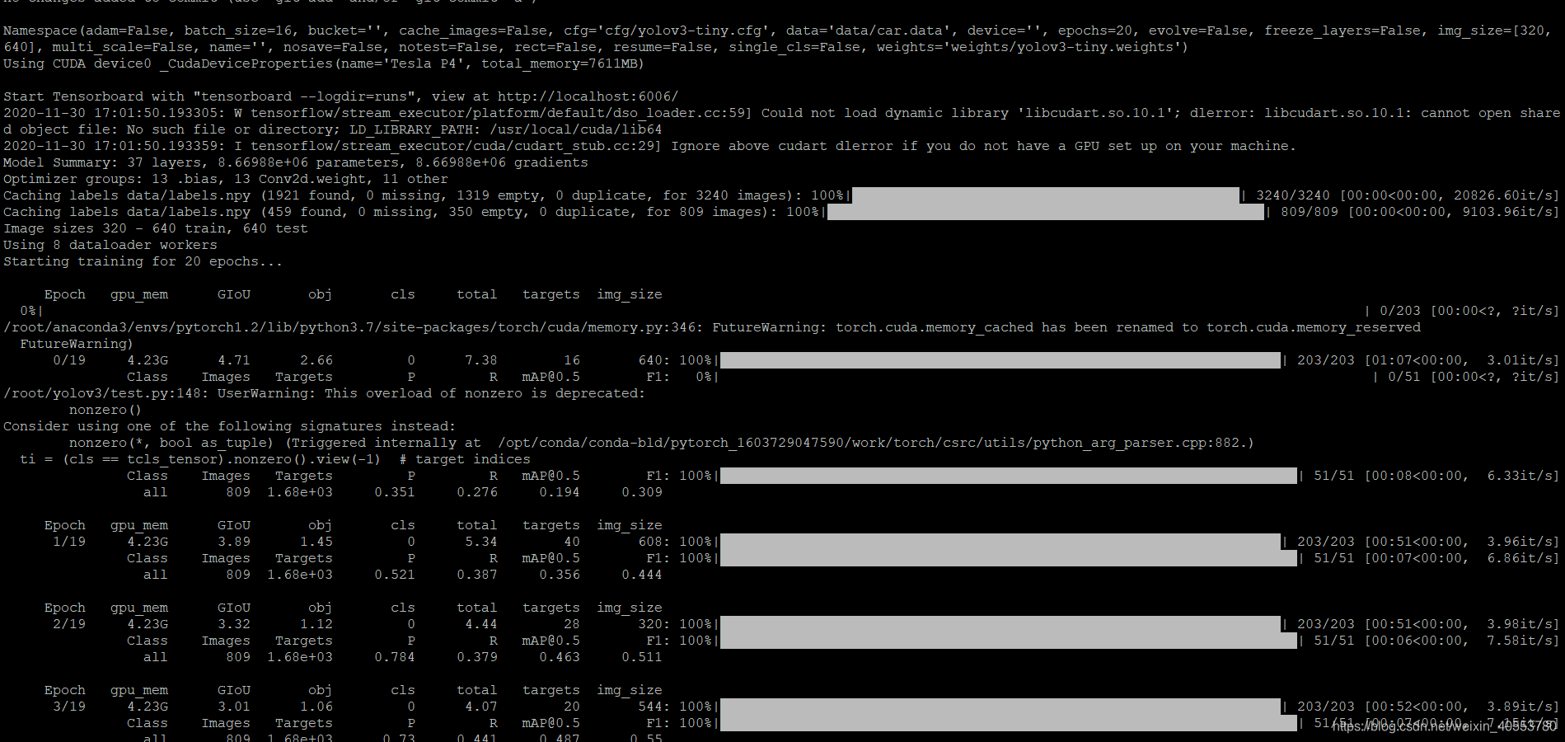
Task: Click the total loss value 5.34
Action: click(x=481, y=542)
